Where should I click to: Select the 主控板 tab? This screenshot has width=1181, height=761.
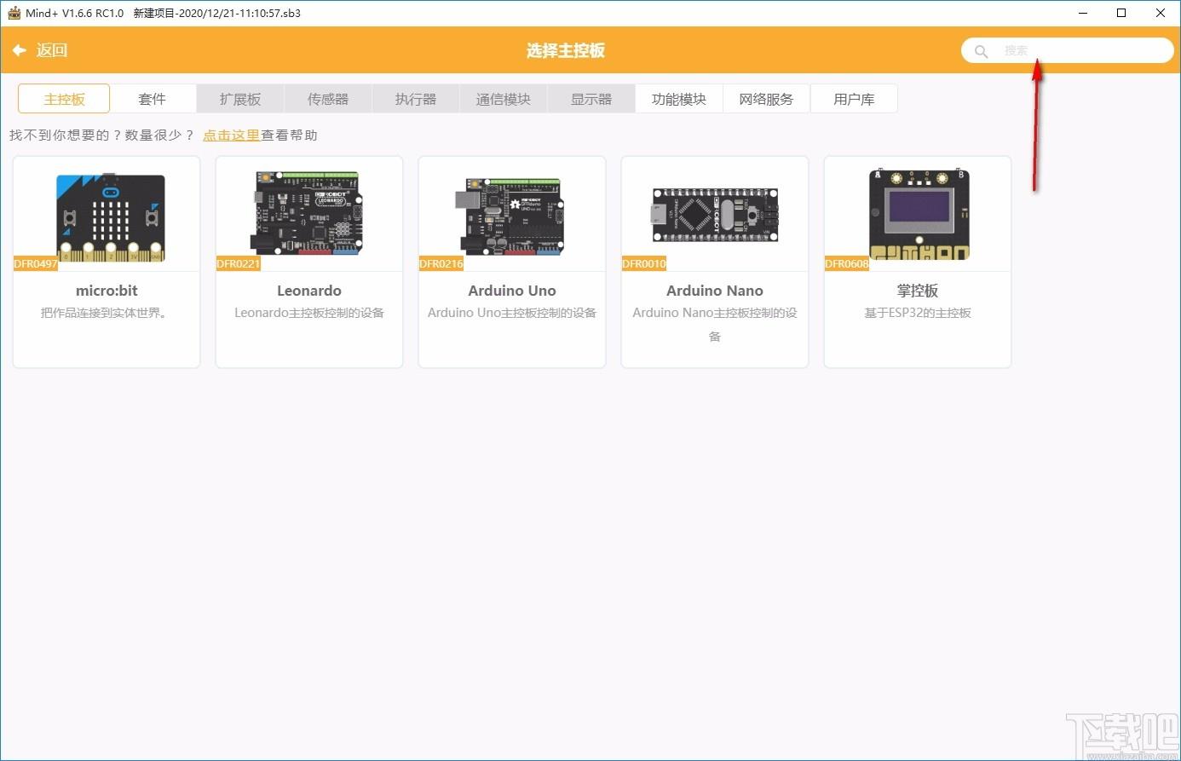tap(64, 99)
